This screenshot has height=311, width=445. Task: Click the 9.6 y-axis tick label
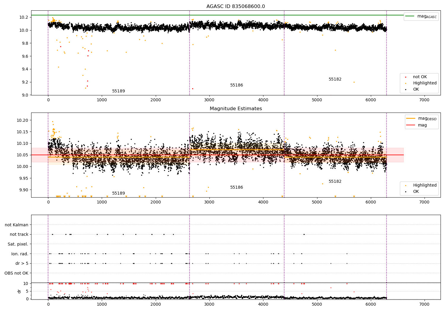tap(25, 56)
